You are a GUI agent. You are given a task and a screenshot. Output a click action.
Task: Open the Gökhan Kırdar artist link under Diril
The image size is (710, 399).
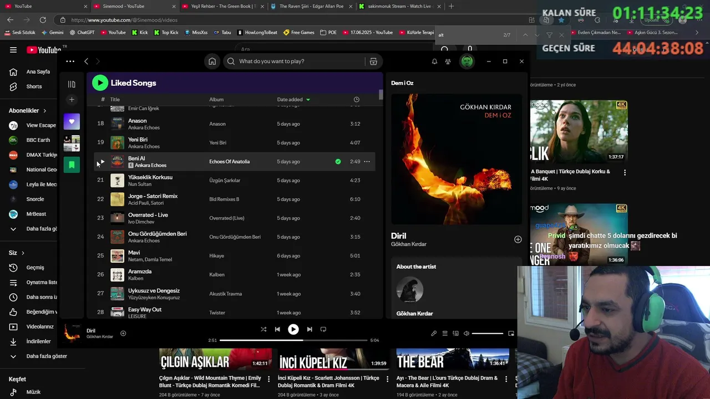tap(409, 244)
